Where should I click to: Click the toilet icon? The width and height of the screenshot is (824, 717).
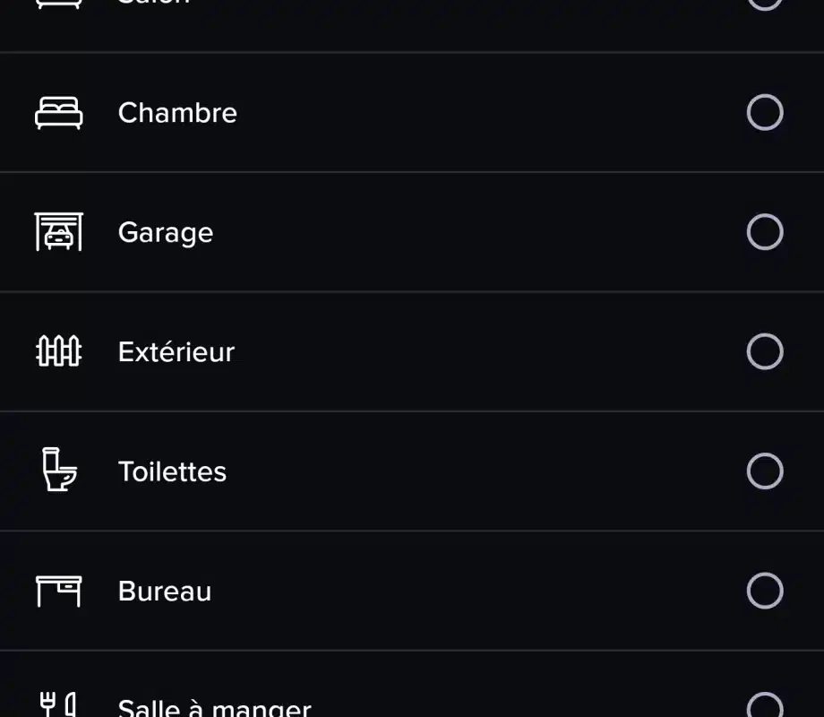point(59,470)
